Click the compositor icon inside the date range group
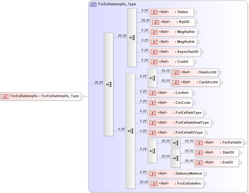Screen dimensions: 249x193 (176, 158)
